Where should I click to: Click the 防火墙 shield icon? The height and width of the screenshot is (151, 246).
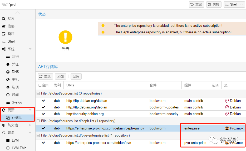tap(4, 125)
